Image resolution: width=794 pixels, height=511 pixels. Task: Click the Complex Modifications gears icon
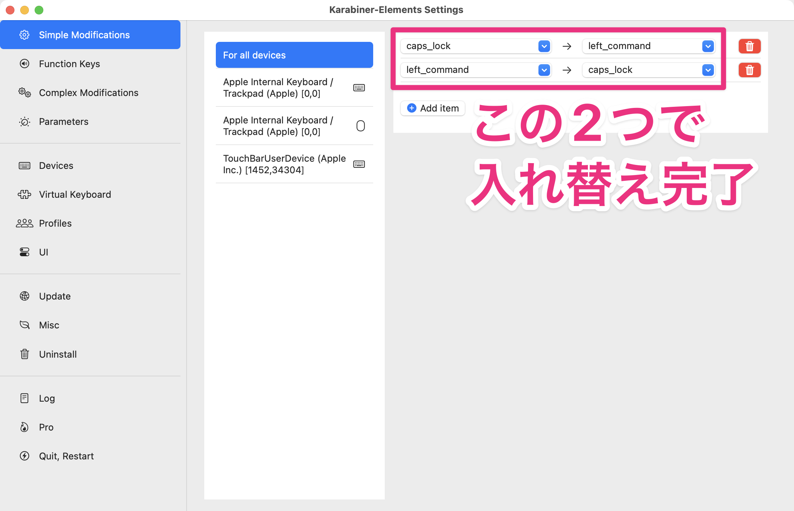click(x=25, y=93)
